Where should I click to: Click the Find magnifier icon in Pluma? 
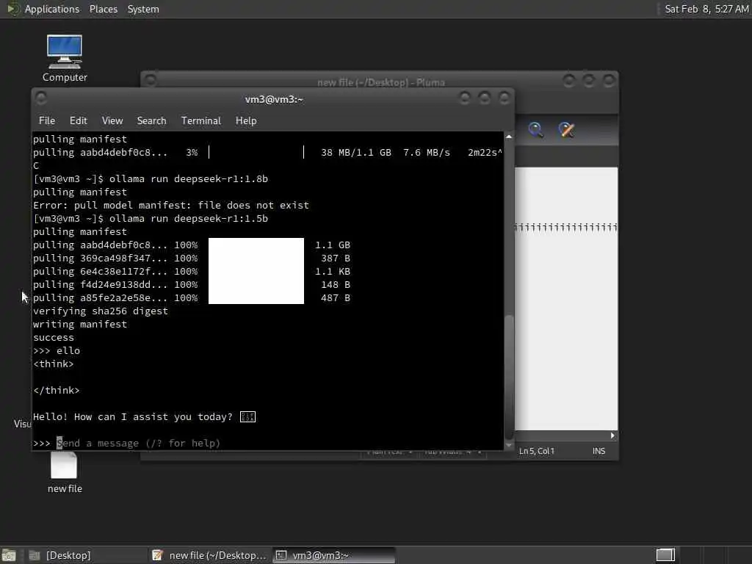click(x=535, y=129)
